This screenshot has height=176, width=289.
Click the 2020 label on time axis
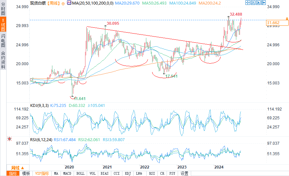[69, 167]
